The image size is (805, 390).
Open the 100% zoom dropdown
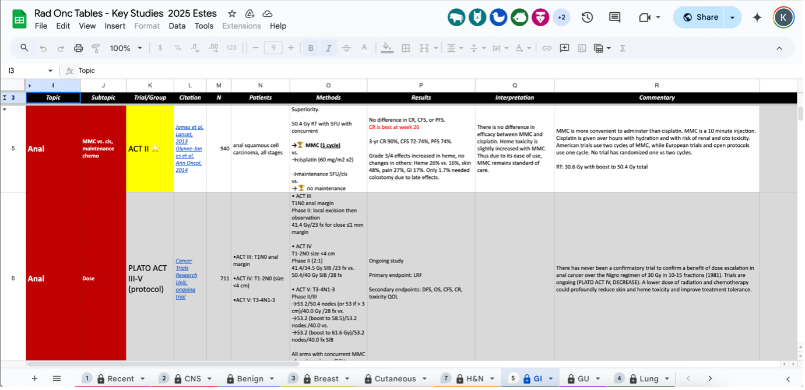click(x=126, y=48)
